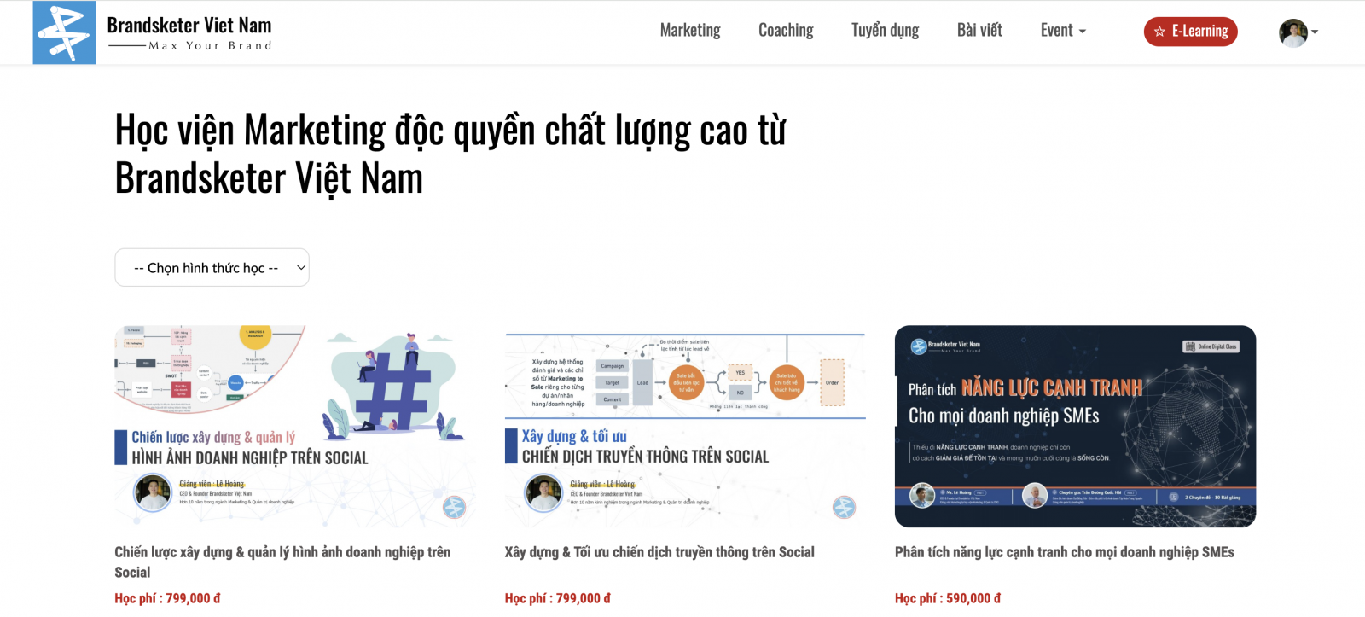Go to the Coaching page
This screenshot has height=617, width=1365.
786,31
